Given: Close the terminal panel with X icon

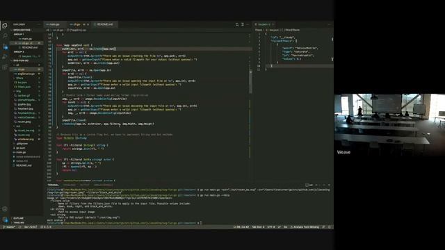Looking at the screenshot, I should (x=329, y=185).
